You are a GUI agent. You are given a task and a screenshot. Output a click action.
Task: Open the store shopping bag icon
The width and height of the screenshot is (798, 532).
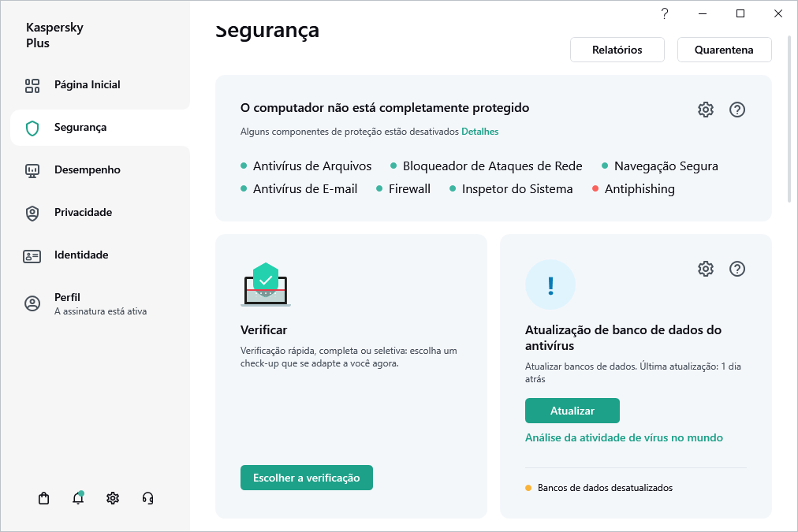coord(44,498)
